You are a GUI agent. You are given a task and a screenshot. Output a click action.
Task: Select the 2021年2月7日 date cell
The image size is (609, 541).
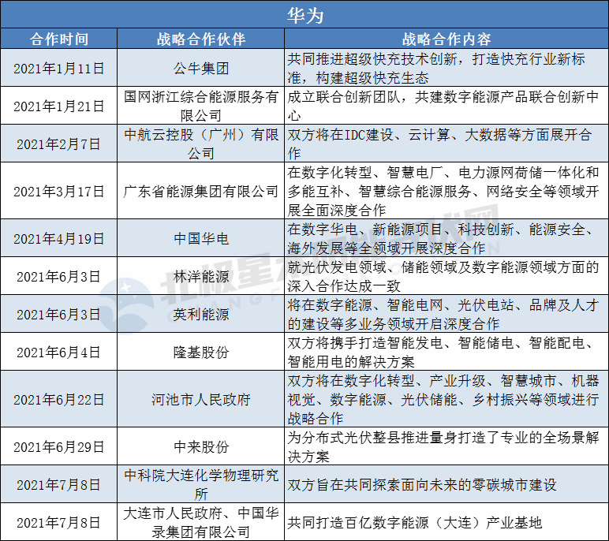point(59,144)
